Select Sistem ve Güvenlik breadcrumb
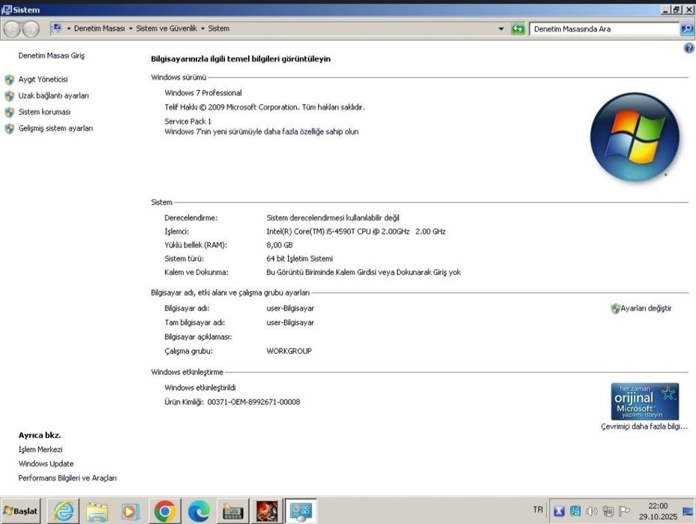The height and width of the screenshot is (524, 696). [x=166, y=28]
